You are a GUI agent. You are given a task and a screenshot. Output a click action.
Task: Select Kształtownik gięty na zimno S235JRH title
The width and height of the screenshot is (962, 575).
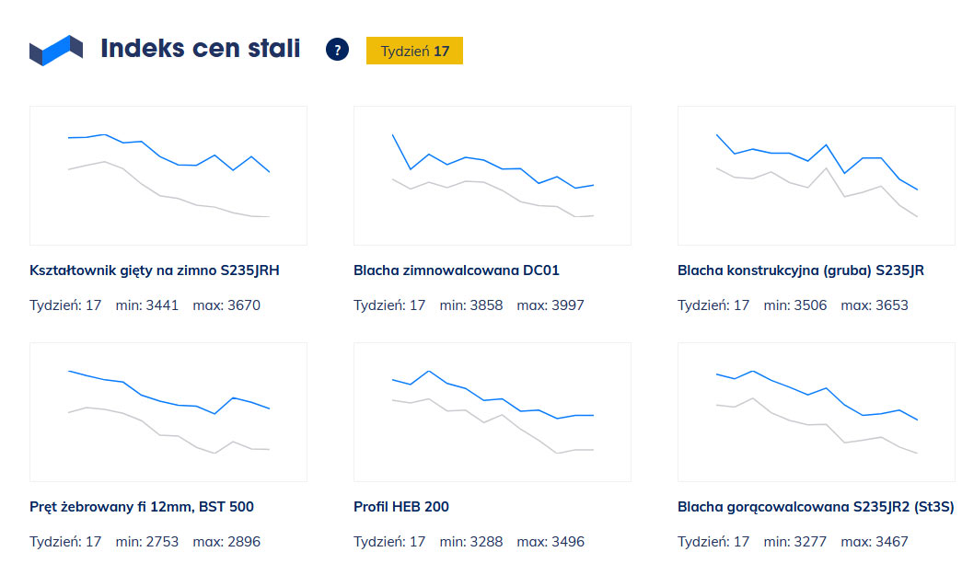pos(155,270)
